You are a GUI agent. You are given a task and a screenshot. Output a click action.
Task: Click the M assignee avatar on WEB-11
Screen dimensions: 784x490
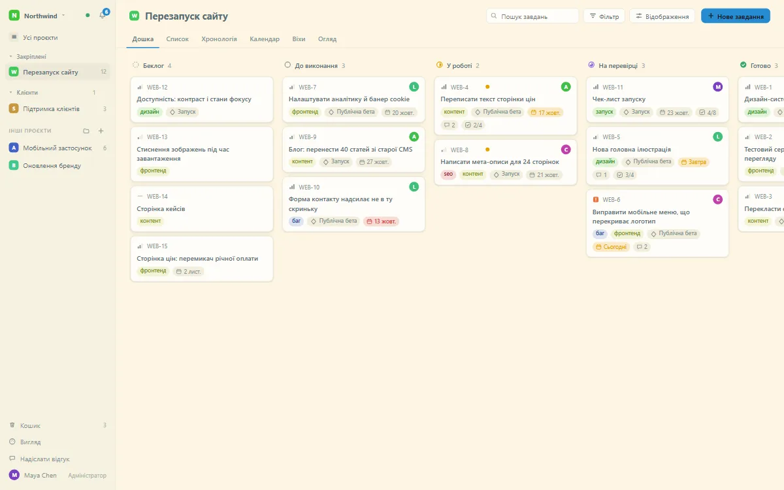(718, 87)
